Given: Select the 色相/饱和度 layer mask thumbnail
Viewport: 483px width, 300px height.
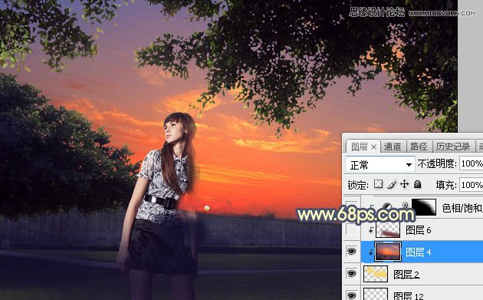Looking at the screenshot, I should [x=424, y=207].
